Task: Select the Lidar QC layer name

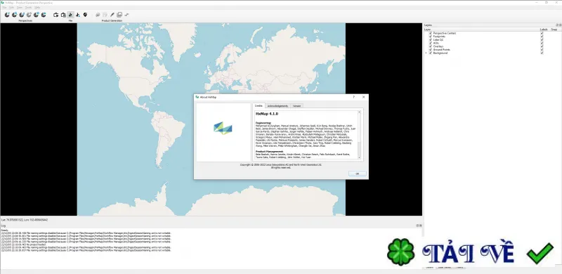Action: [x=438, y=39]
